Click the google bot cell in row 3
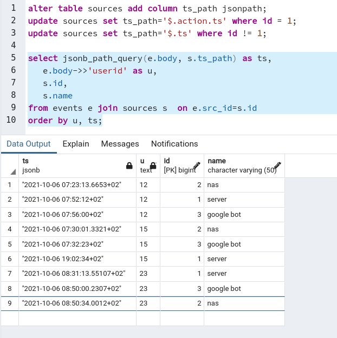This screenshot has width=337, height=338. point(224,214)
